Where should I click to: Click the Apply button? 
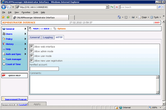coord(37,104)
